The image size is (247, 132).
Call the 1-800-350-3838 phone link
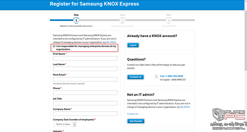pos(171,76)
